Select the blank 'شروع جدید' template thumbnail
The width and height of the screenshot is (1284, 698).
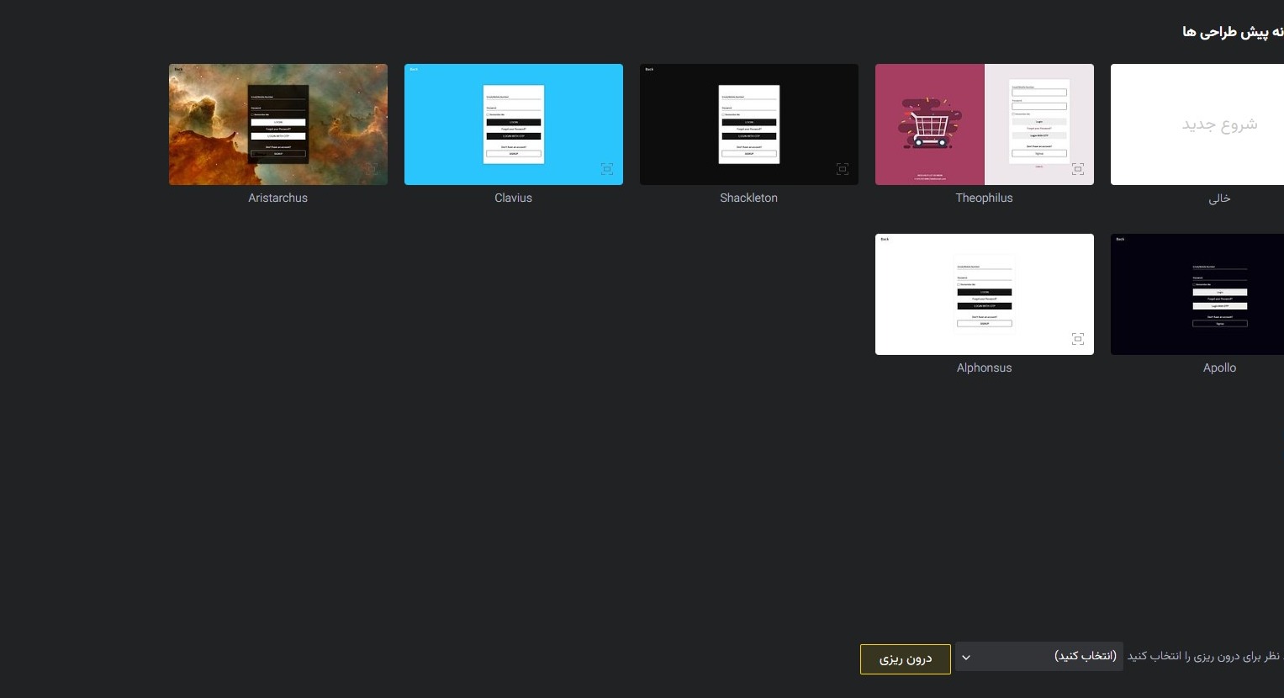(x=1198, y=124)
